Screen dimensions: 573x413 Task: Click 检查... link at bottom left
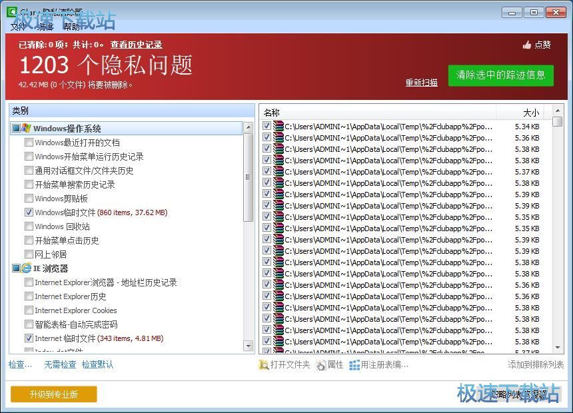tap(21, 365)
